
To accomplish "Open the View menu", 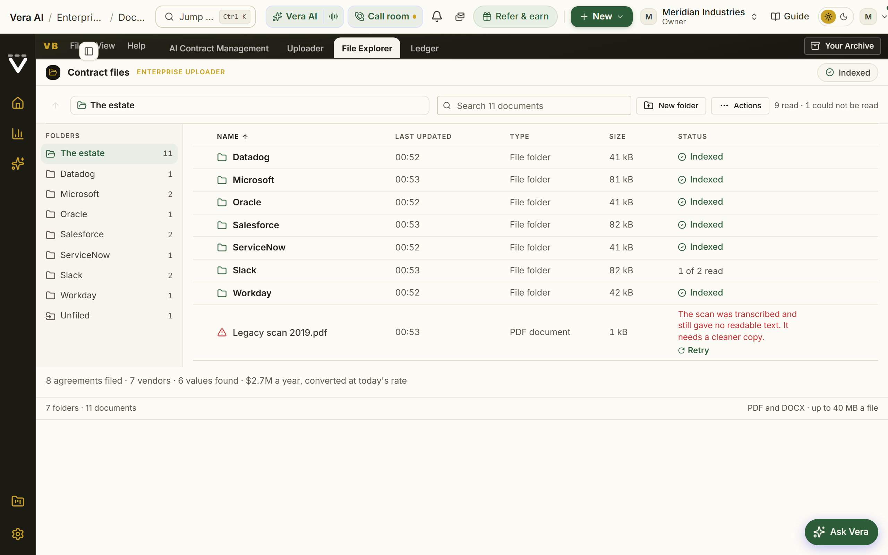I will (x=106, y=45).
